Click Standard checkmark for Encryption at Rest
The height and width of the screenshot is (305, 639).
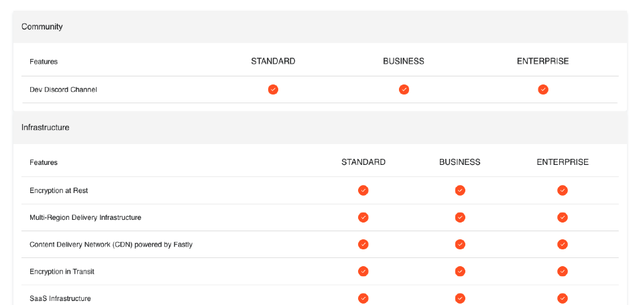click(x=363, y=190)
